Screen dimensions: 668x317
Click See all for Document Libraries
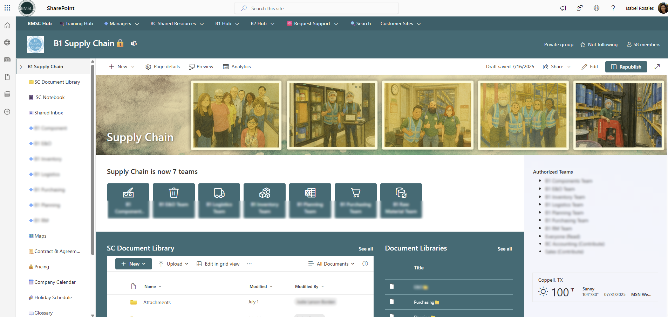(504, 249)
